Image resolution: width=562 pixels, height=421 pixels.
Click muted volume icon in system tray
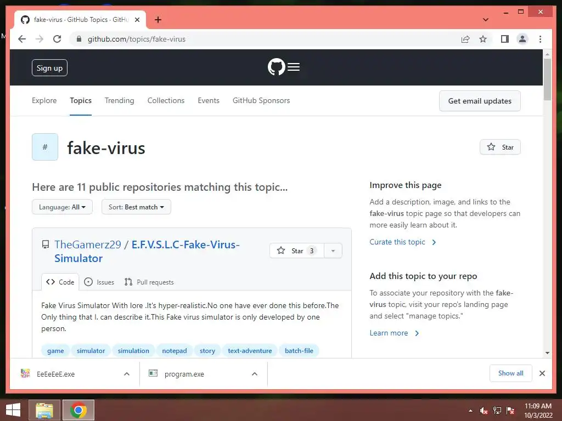coord(484,411)
